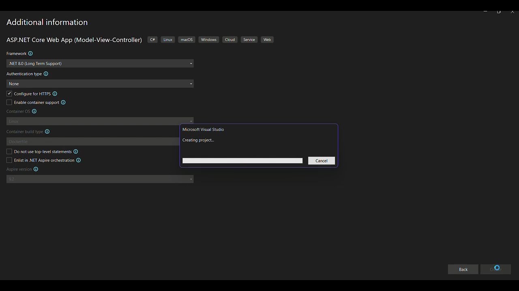Image resolution: width=519 pixels, height=291 pixels.
Task: Click the .NET Aspire orchestration info icon
Action: 79,160
